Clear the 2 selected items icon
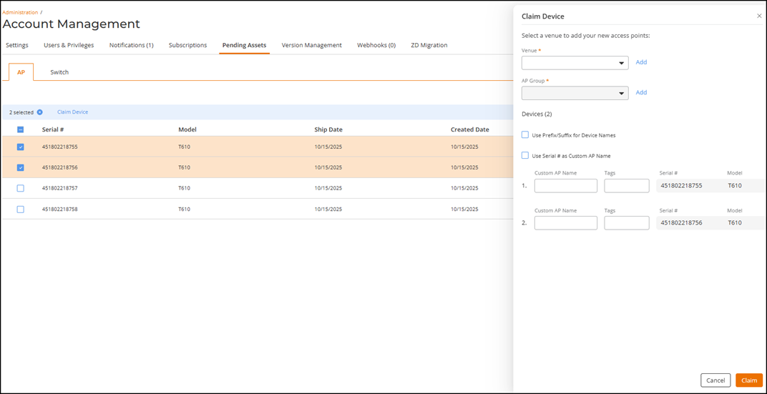This screenshot has width=767, height=394. 40,112
